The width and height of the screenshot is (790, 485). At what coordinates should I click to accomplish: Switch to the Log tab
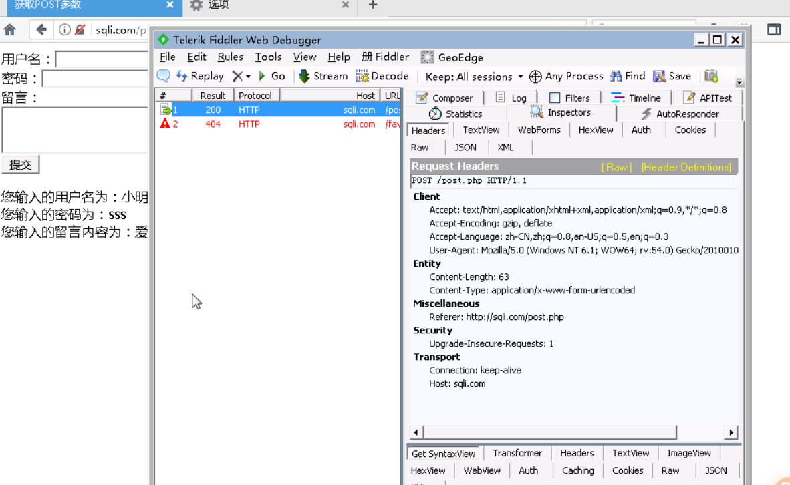[x=511, y=98]
